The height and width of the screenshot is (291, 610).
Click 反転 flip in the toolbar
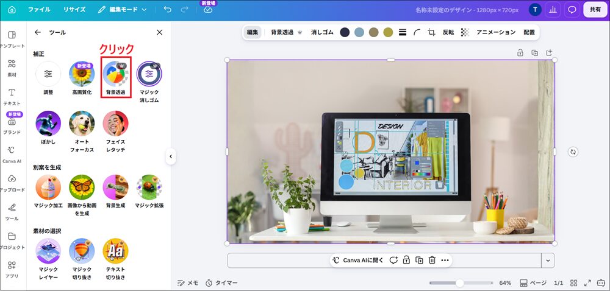(x=448, y=33)
